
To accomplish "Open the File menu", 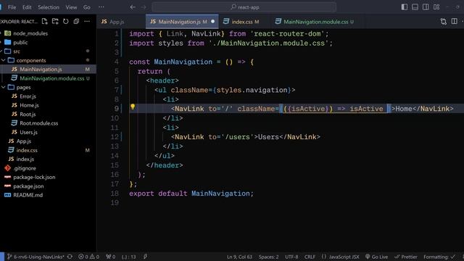I will 12,7.
